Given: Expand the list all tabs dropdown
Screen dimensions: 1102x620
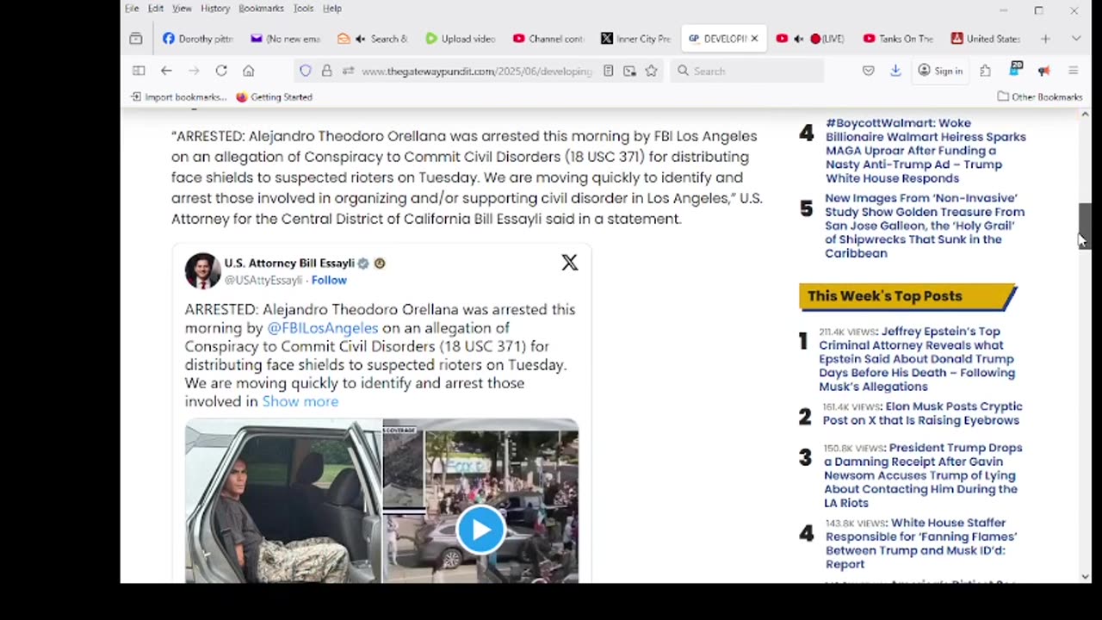Looking at the screenshot, I should 1075,39.
